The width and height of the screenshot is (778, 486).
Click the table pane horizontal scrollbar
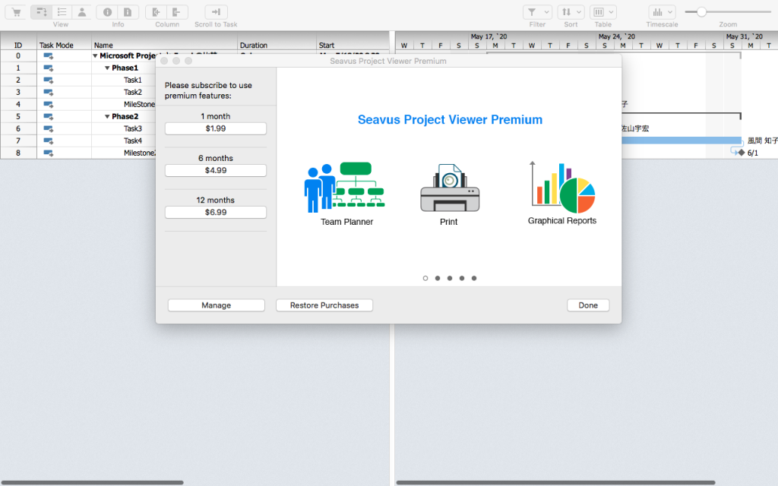tap(92, 482)
